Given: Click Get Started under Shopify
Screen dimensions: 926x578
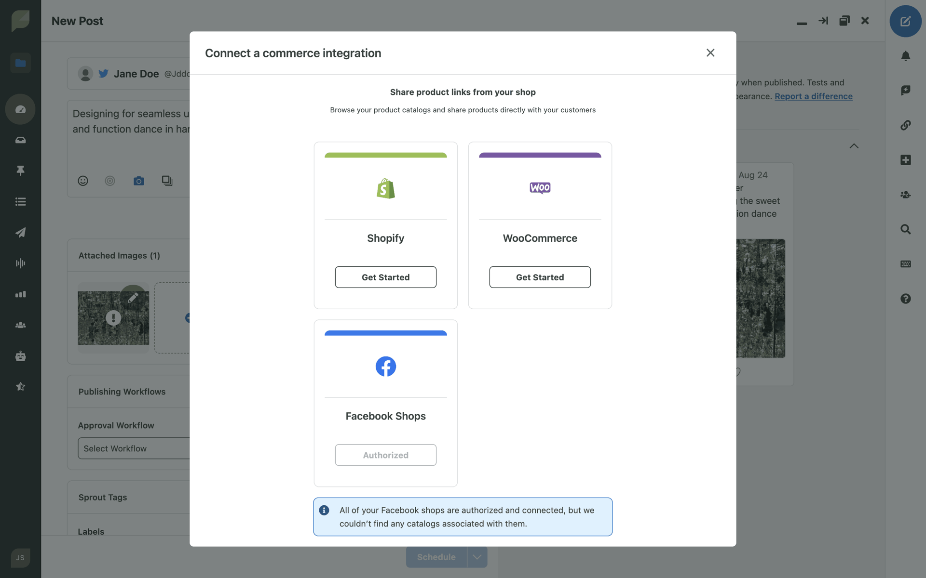Looking at the screenshot, I should click(386, 277).
